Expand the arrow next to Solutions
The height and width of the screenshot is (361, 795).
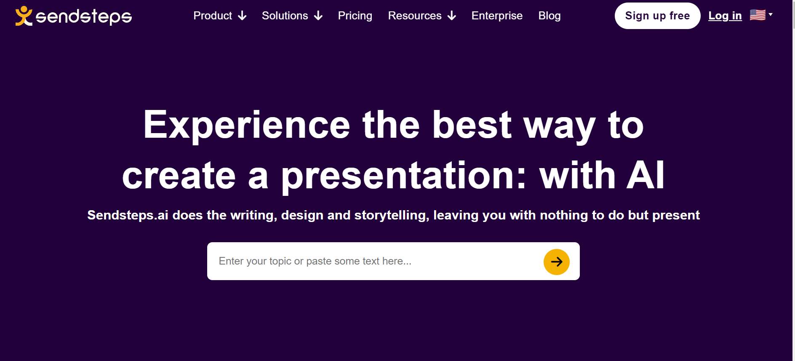pos(318,16)
